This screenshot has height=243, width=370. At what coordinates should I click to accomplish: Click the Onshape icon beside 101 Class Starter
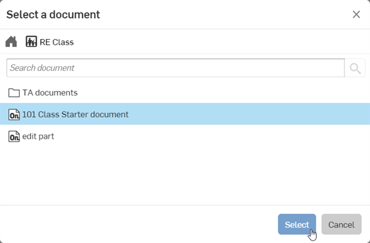click(x=14, y=115)
